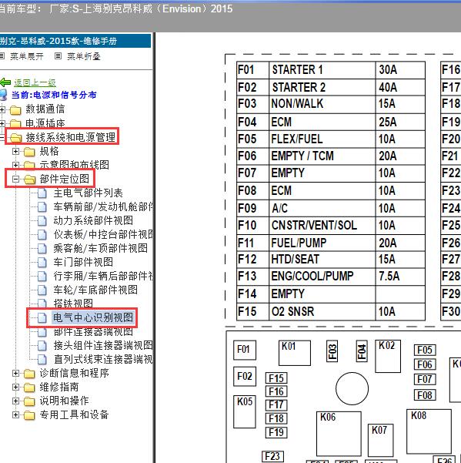Expand the 数据通信 folder
The height and width of the screenshot is (463, 461).
coord(2,110)
